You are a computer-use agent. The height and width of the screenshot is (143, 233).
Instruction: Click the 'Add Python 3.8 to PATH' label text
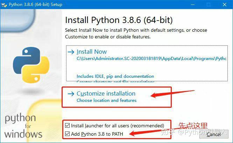(x=97, y=134)
